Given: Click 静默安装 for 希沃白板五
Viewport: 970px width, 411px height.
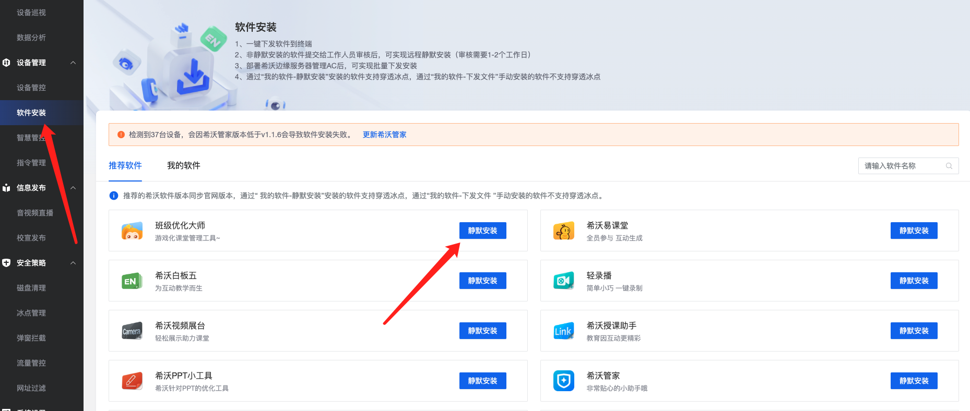Looking at the screenshot, I should coord(483,281).
